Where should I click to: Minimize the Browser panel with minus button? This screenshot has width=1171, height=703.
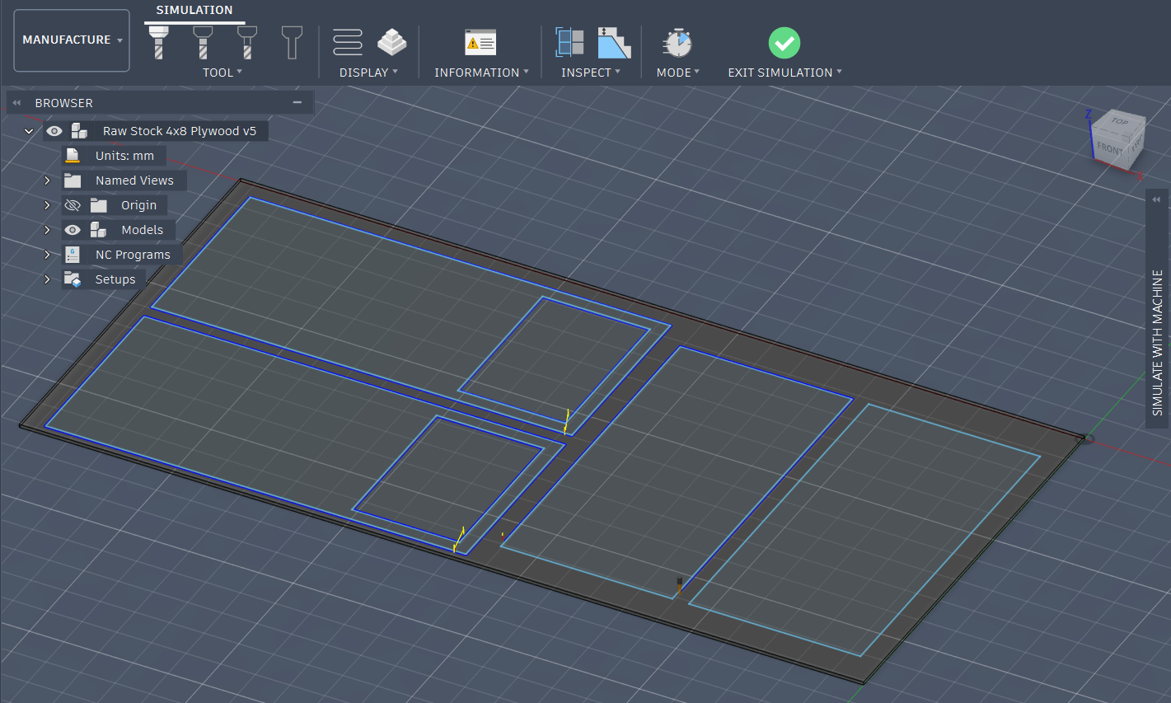297,102
